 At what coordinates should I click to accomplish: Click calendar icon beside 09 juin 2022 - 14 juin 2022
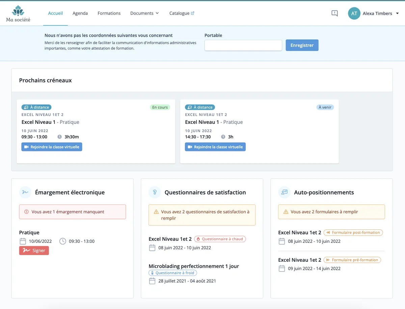click(282, 269)
